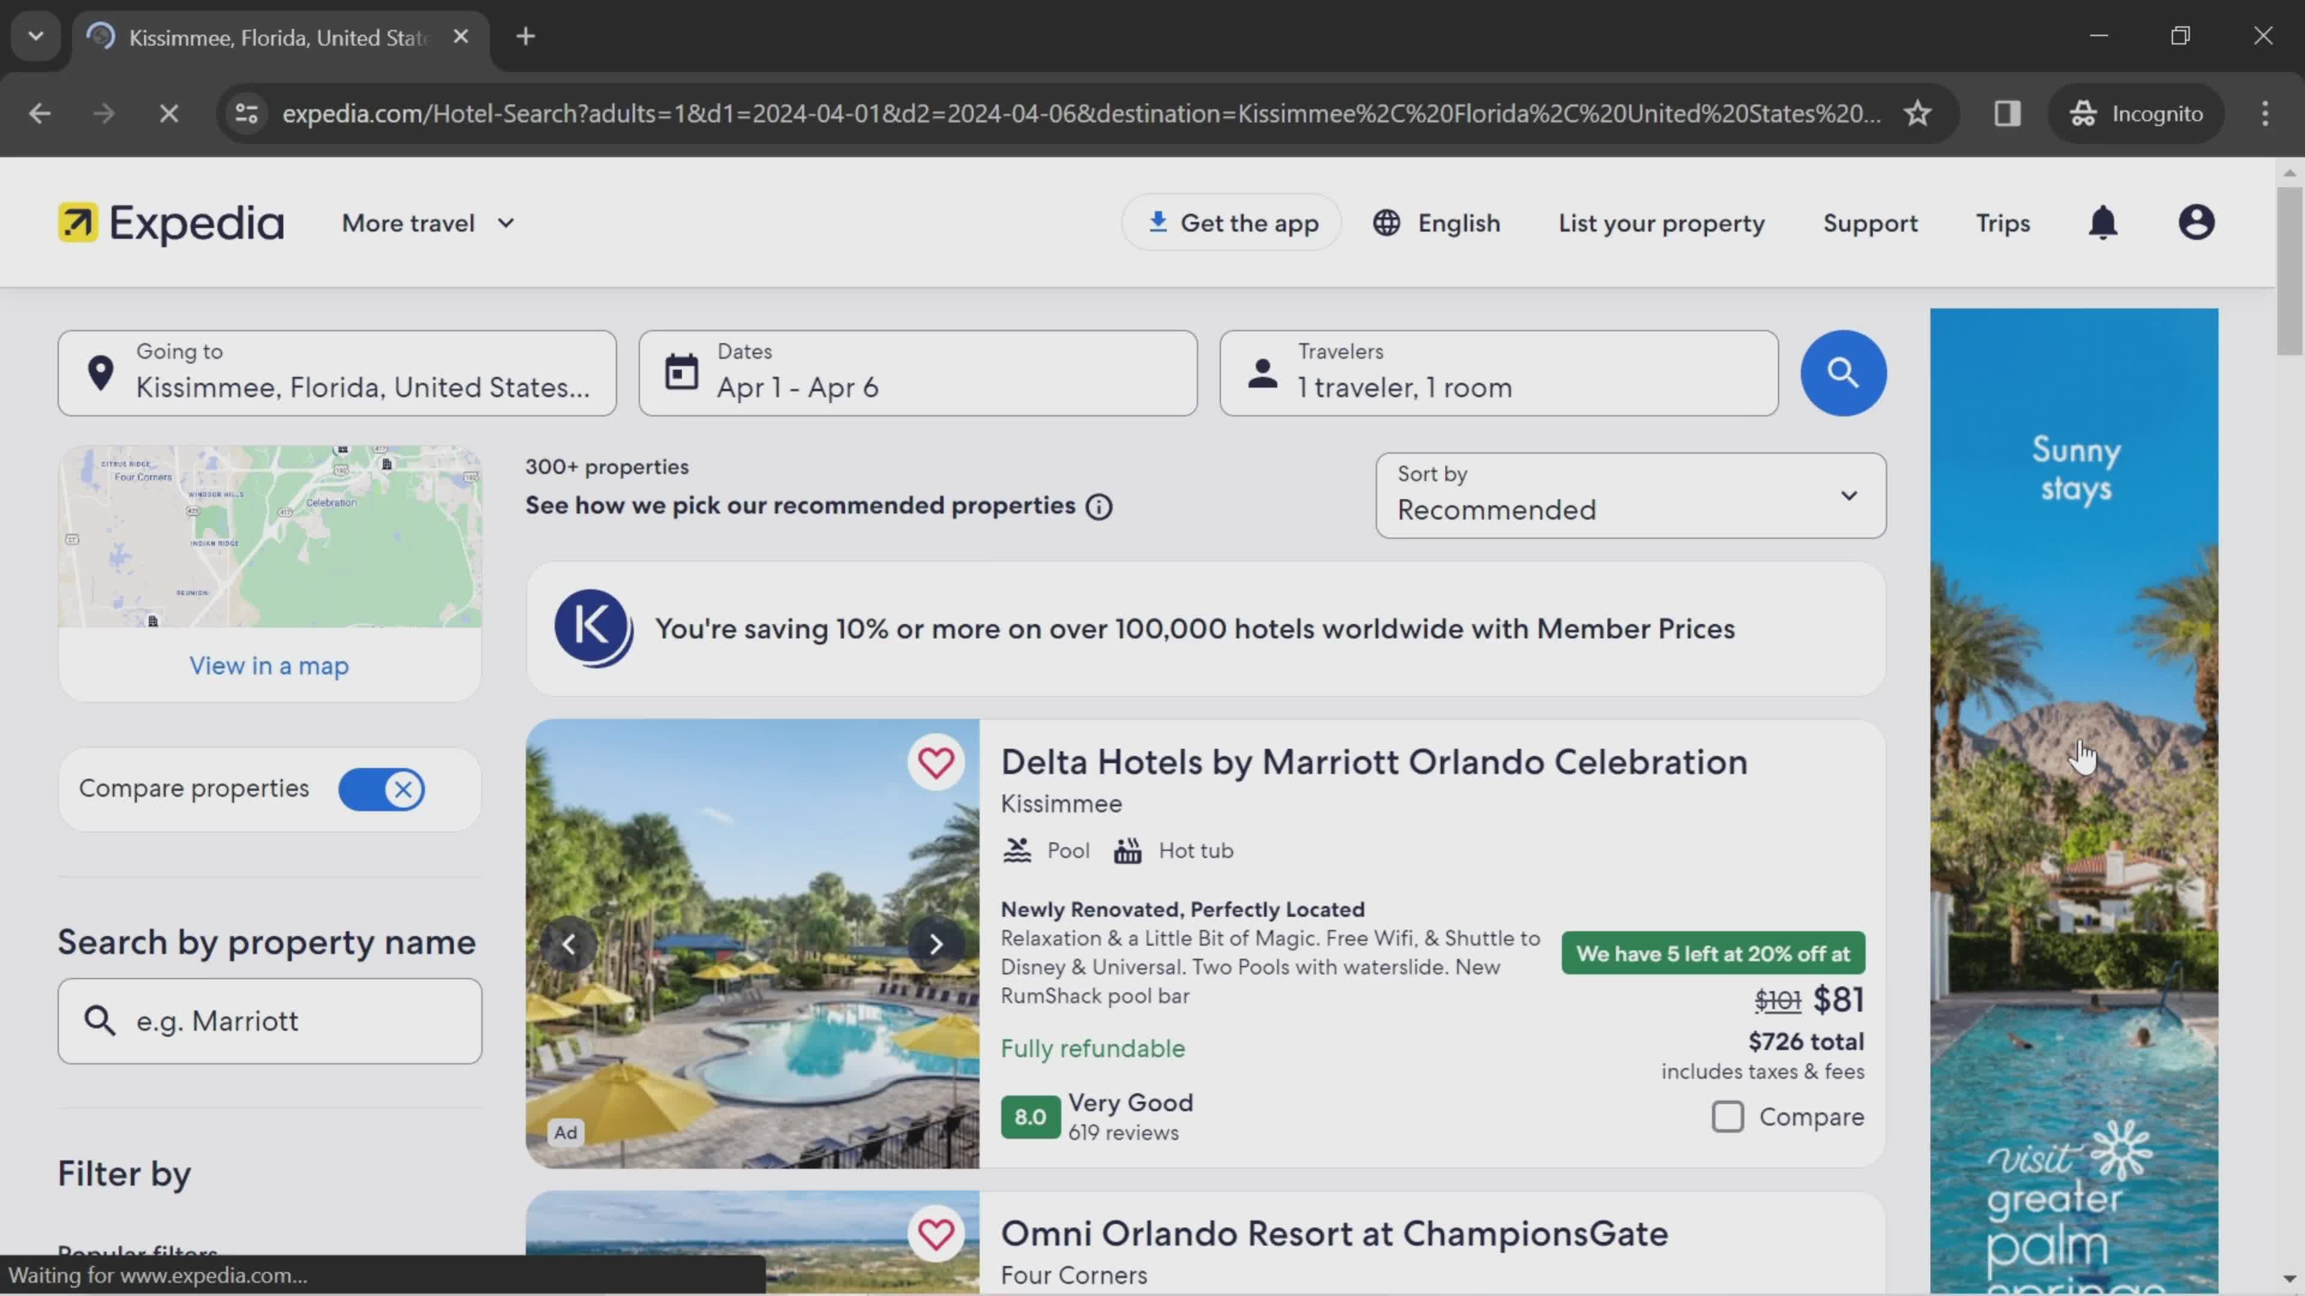Click List your property

pyautogui.click(x=1662, y=223)
